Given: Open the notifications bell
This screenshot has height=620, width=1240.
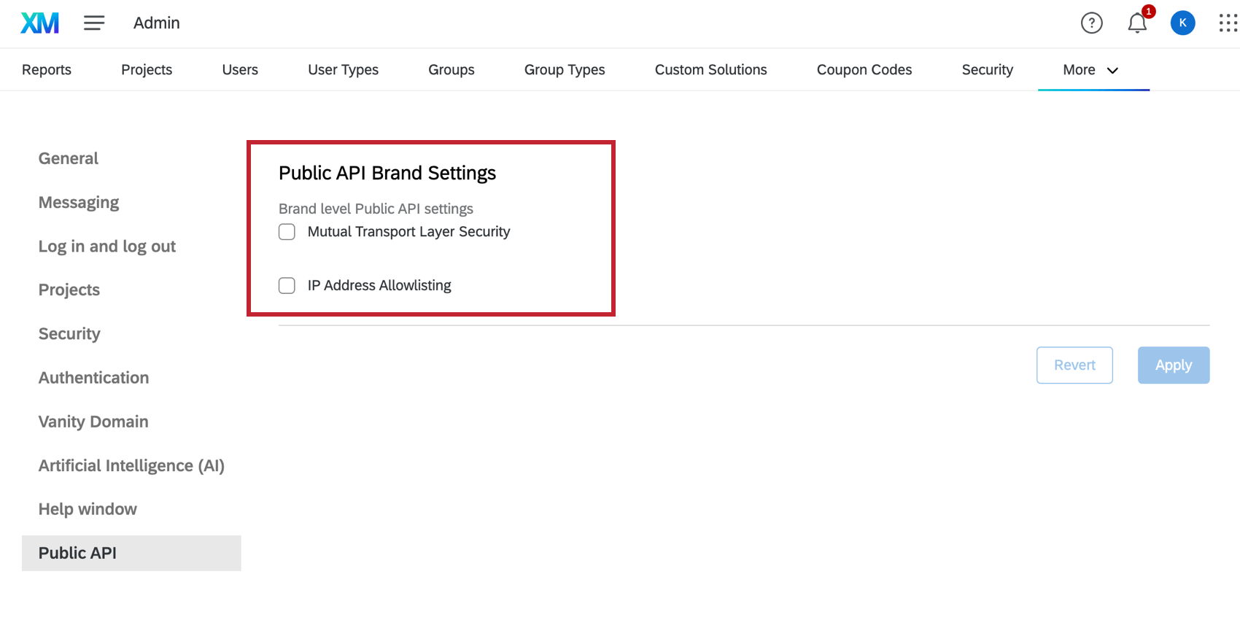Looking at the screenshot, I should pos(1137,23).
